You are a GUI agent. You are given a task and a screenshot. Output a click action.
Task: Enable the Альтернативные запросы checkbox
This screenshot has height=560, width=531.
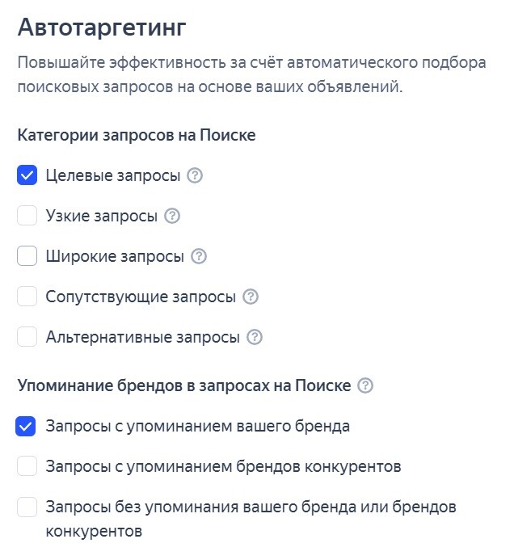click(27, 337)
